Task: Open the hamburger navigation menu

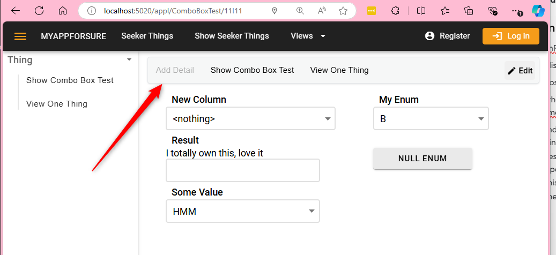Action: coord(20,36)
